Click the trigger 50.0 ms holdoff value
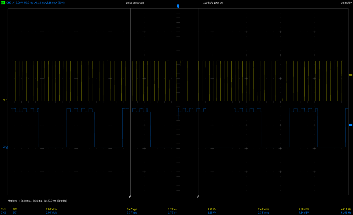 pos(29,3)
